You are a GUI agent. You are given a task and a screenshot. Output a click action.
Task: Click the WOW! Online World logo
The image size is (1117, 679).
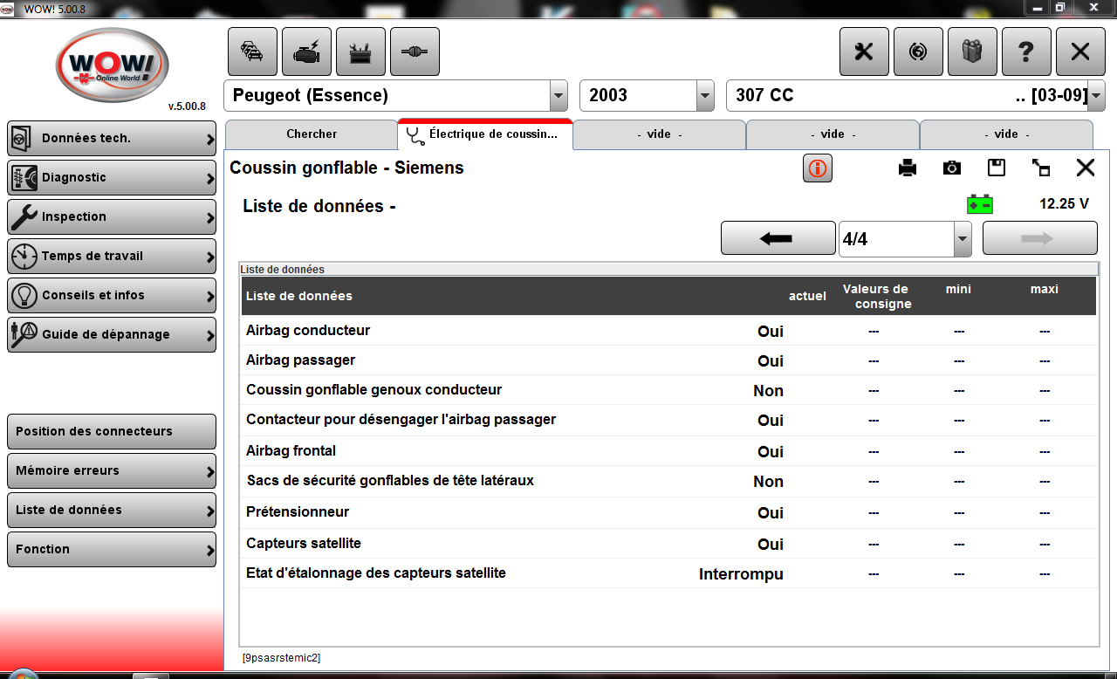pos(112,66)
